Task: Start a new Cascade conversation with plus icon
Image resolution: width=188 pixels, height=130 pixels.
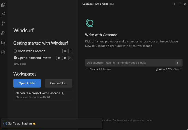Action: pos(175,4)
